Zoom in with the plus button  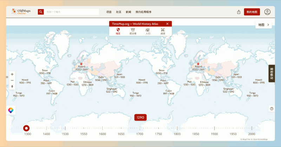tap(12, 74)
